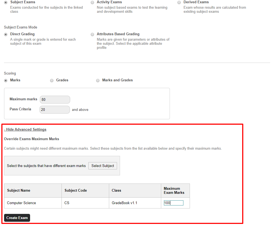Pick the Marks and Grades scoring option

98,81
